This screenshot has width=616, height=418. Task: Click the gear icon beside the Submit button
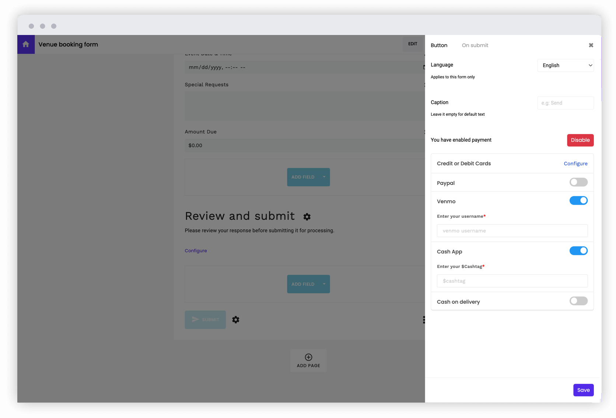click(236, 320)
